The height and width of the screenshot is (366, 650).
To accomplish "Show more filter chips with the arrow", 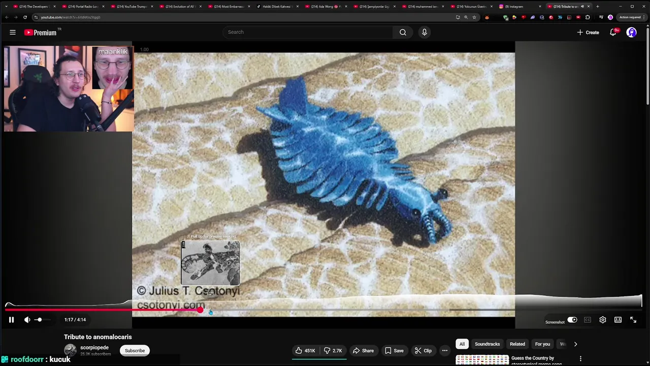I will click(x=575, y=344).
